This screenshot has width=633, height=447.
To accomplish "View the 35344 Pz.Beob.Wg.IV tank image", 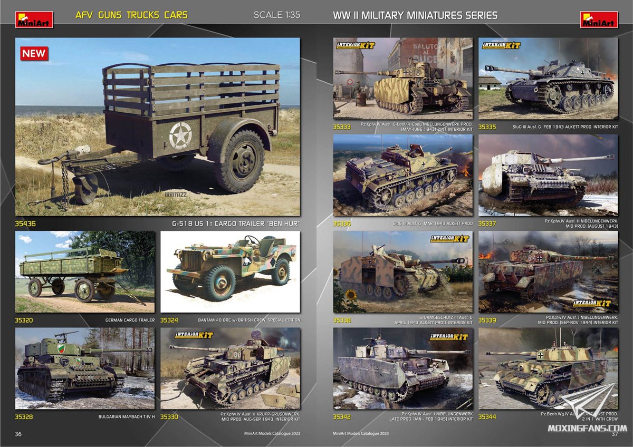I will click(x=548, y=368).
